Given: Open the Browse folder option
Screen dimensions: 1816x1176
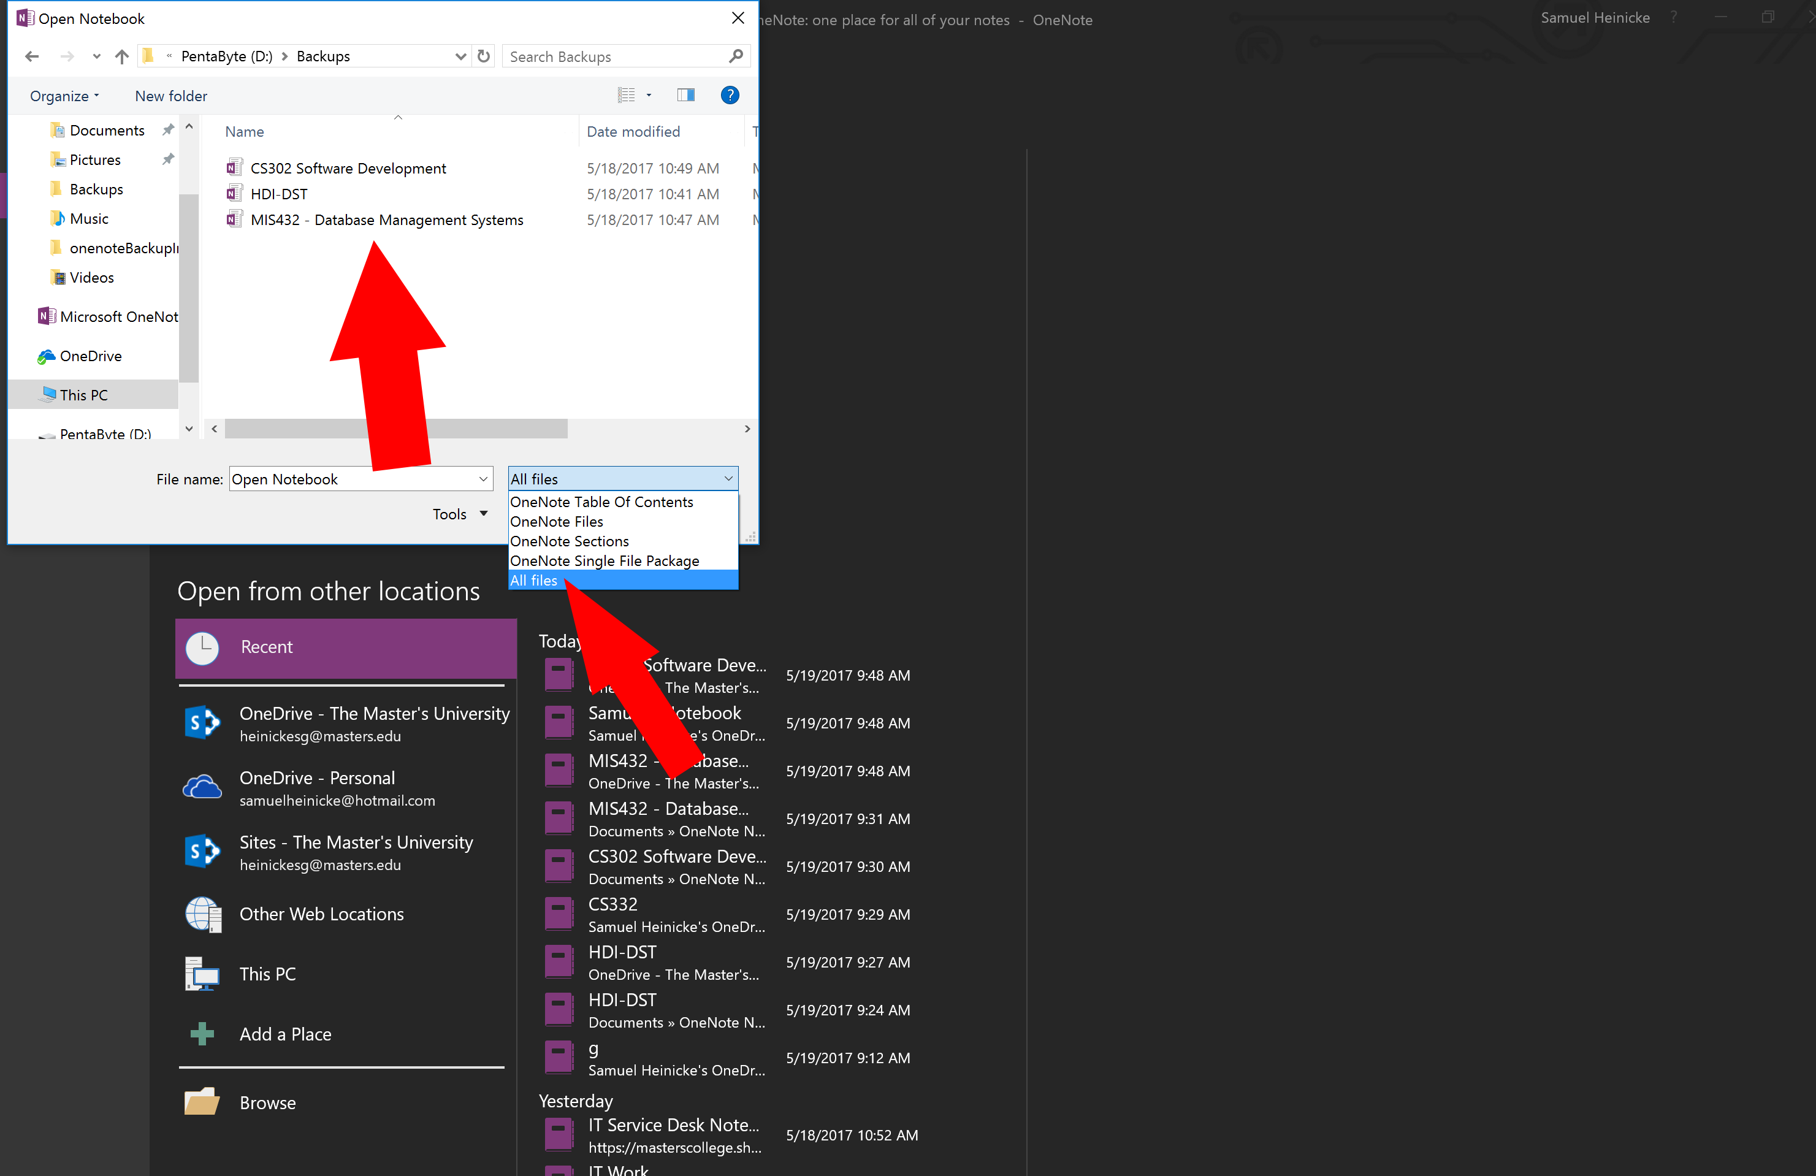Looking at the screenshot, I should point(267,1103).
